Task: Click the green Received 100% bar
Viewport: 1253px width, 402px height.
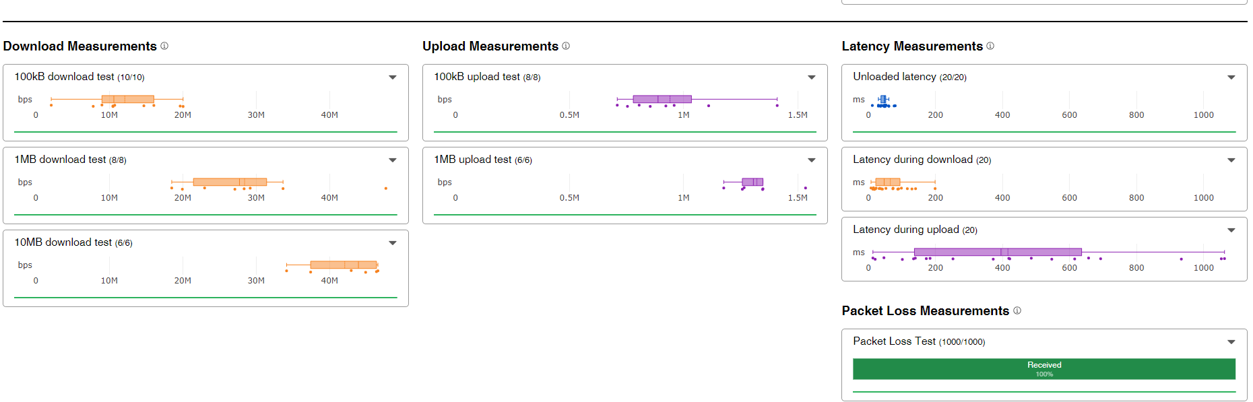Action: tap(1044, 369)
